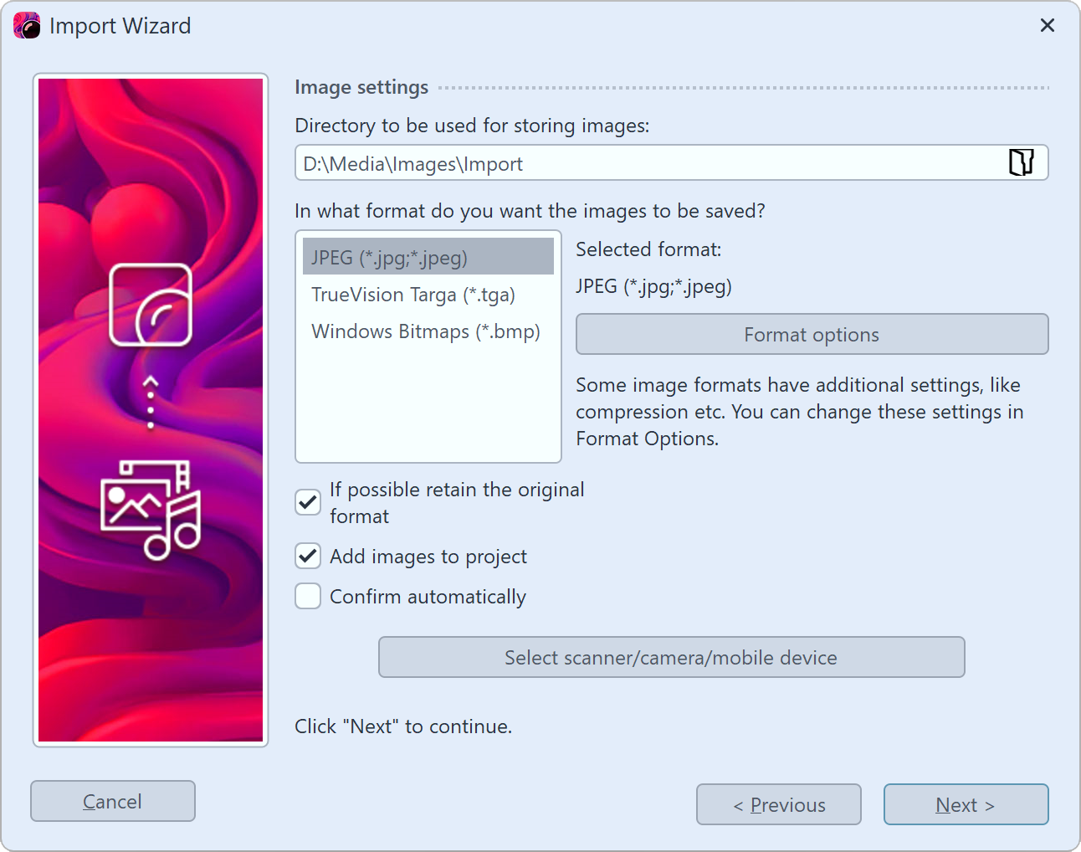Select Windows Bitmaps format

pyautogui.click(x=426, y=331)
